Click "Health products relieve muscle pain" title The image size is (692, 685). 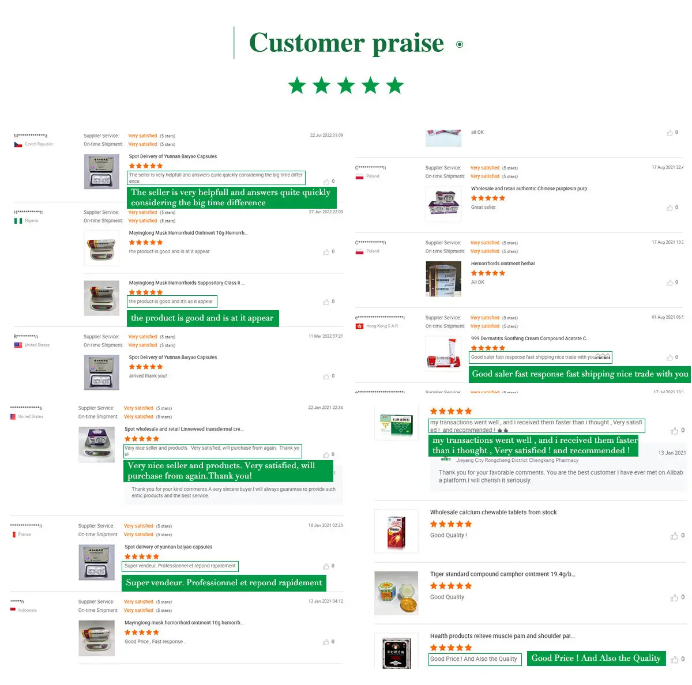click(502, 636)
